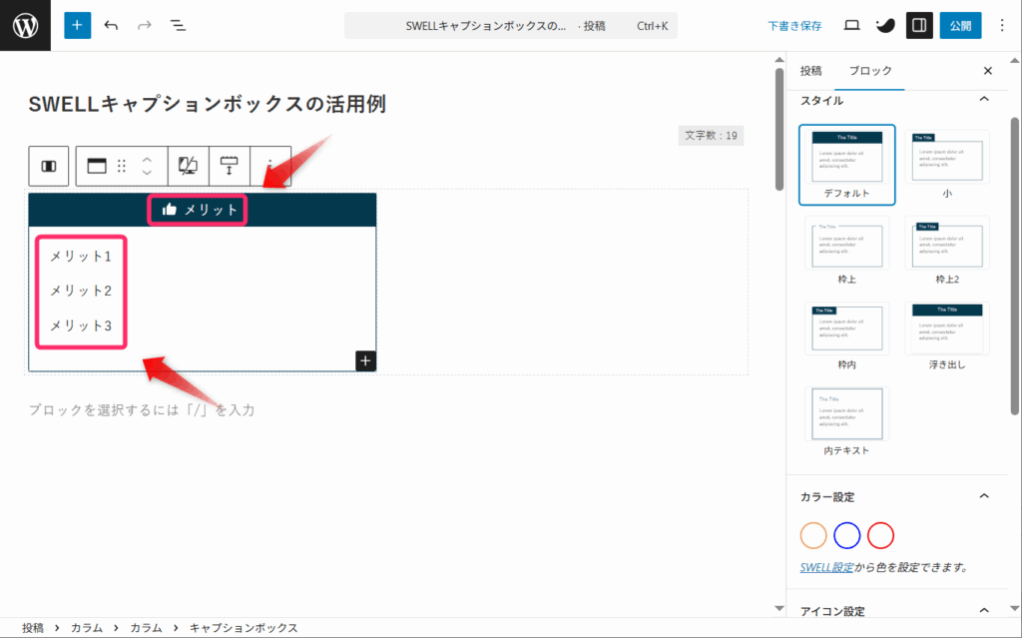Click the WordPress logo icon
1022x638 pixels.
point(25,25)
